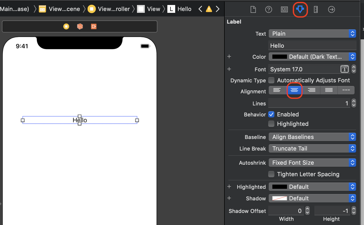Click the right resize handle of Hello label

[137, 120]
